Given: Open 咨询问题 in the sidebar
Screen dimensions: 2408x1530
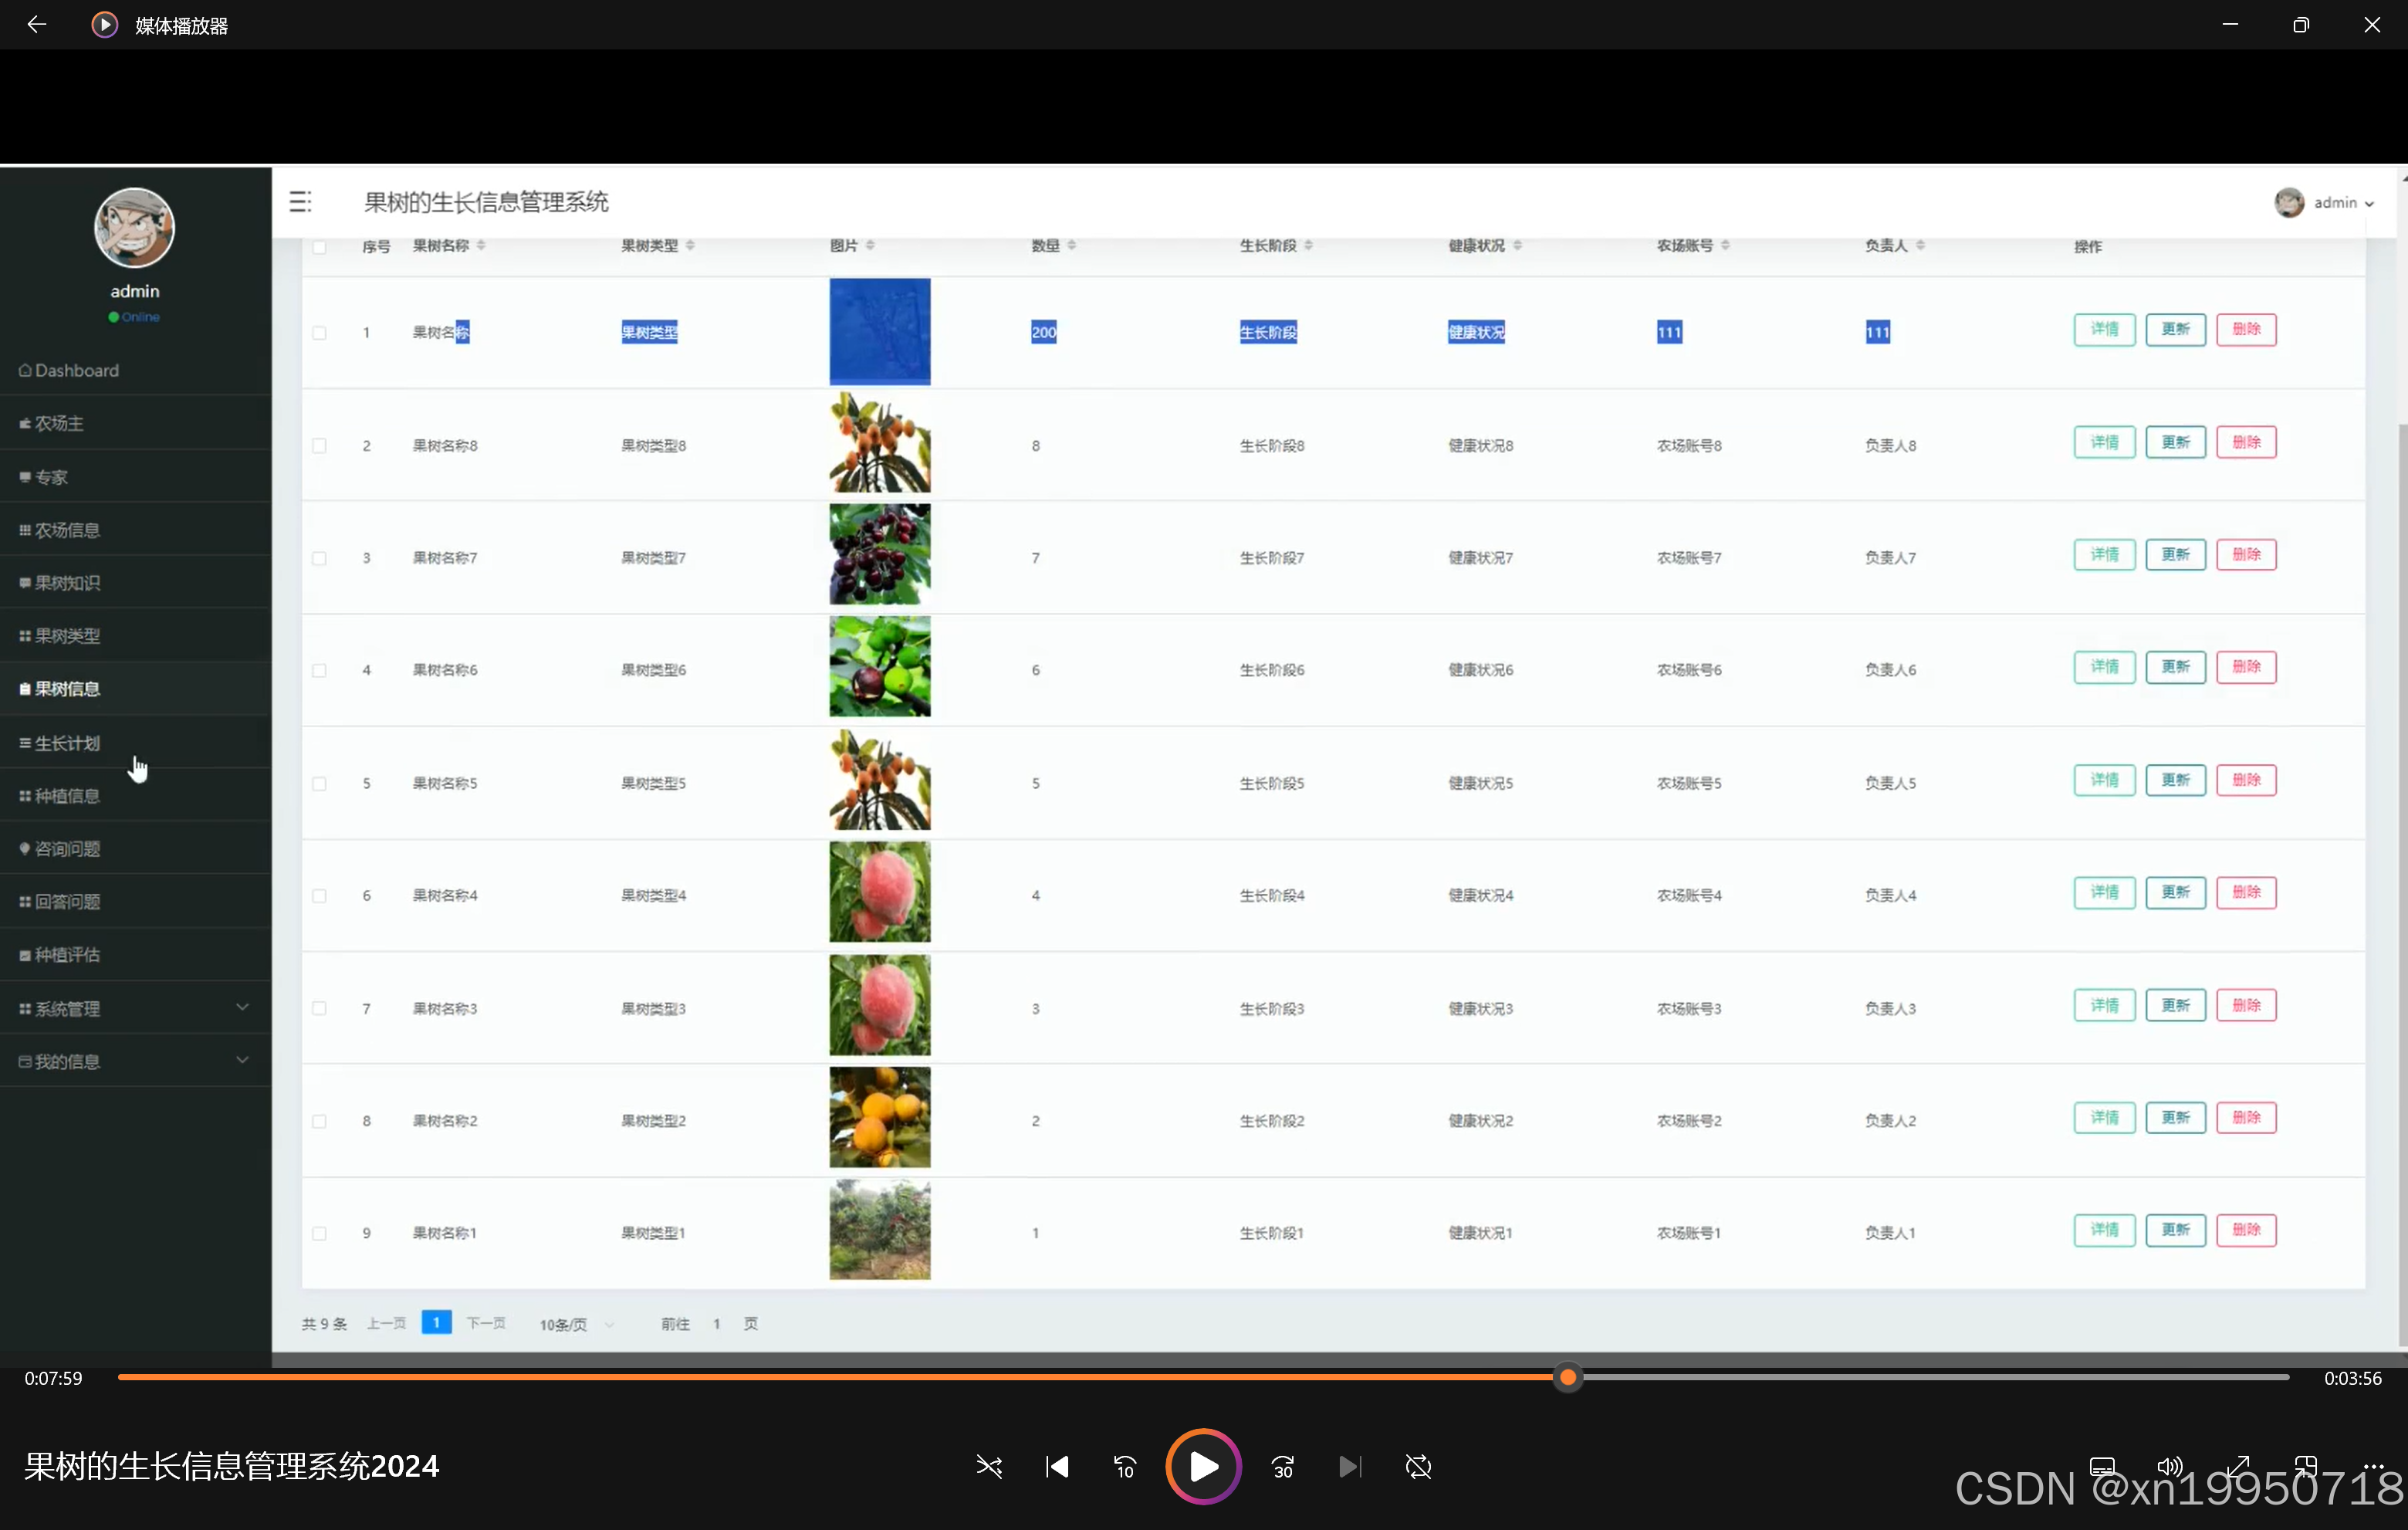Looking at the screenshot, I should (x=135, y=849).
